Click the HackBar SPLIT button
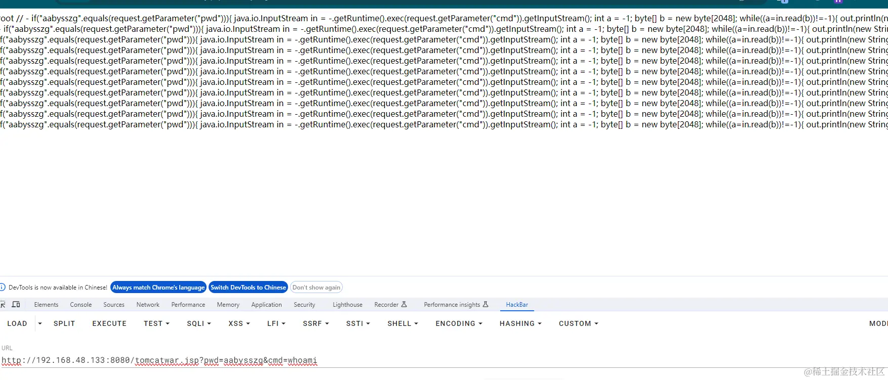The image size is (888, 380). (x=64, y=323)
